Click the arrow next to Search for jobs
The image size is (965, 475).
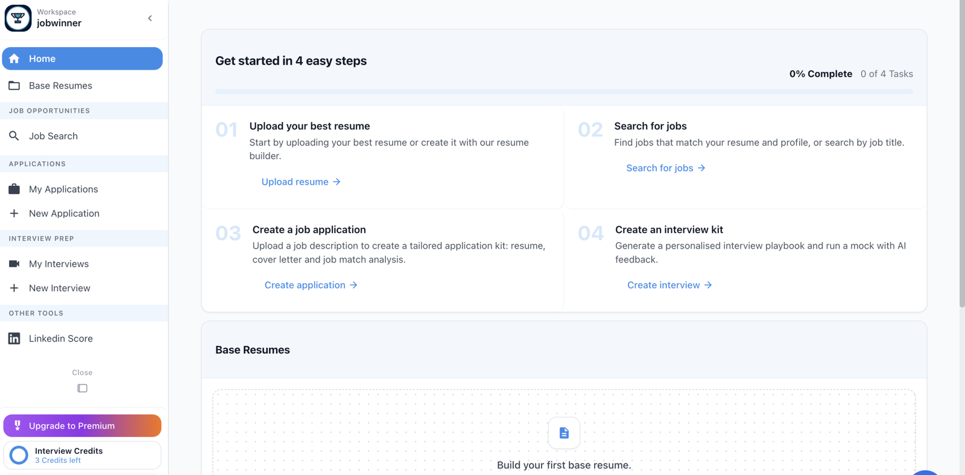[701, 168]
